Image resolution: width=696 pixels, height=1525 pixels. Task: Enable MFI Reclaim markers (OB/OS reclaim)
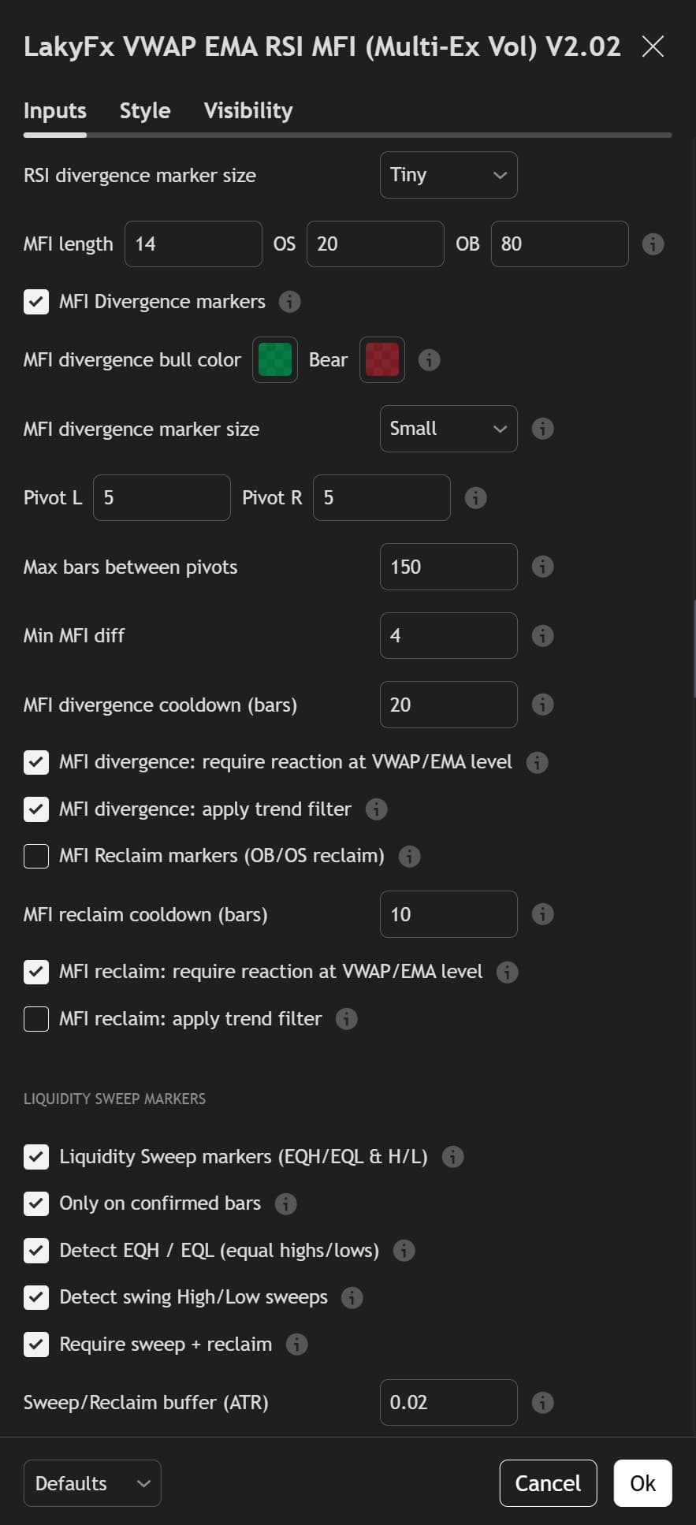[x=36, y=856]
